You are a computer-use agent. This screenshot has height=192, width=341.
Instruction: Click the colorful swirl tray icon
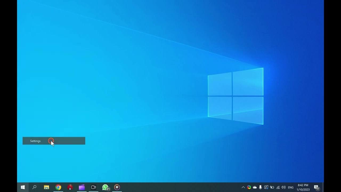coord(249,187)
